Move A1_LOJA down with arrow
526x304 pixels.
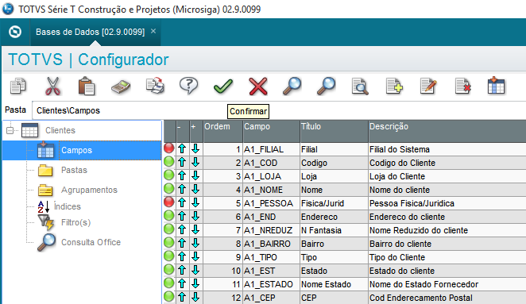tap(195, 175)
